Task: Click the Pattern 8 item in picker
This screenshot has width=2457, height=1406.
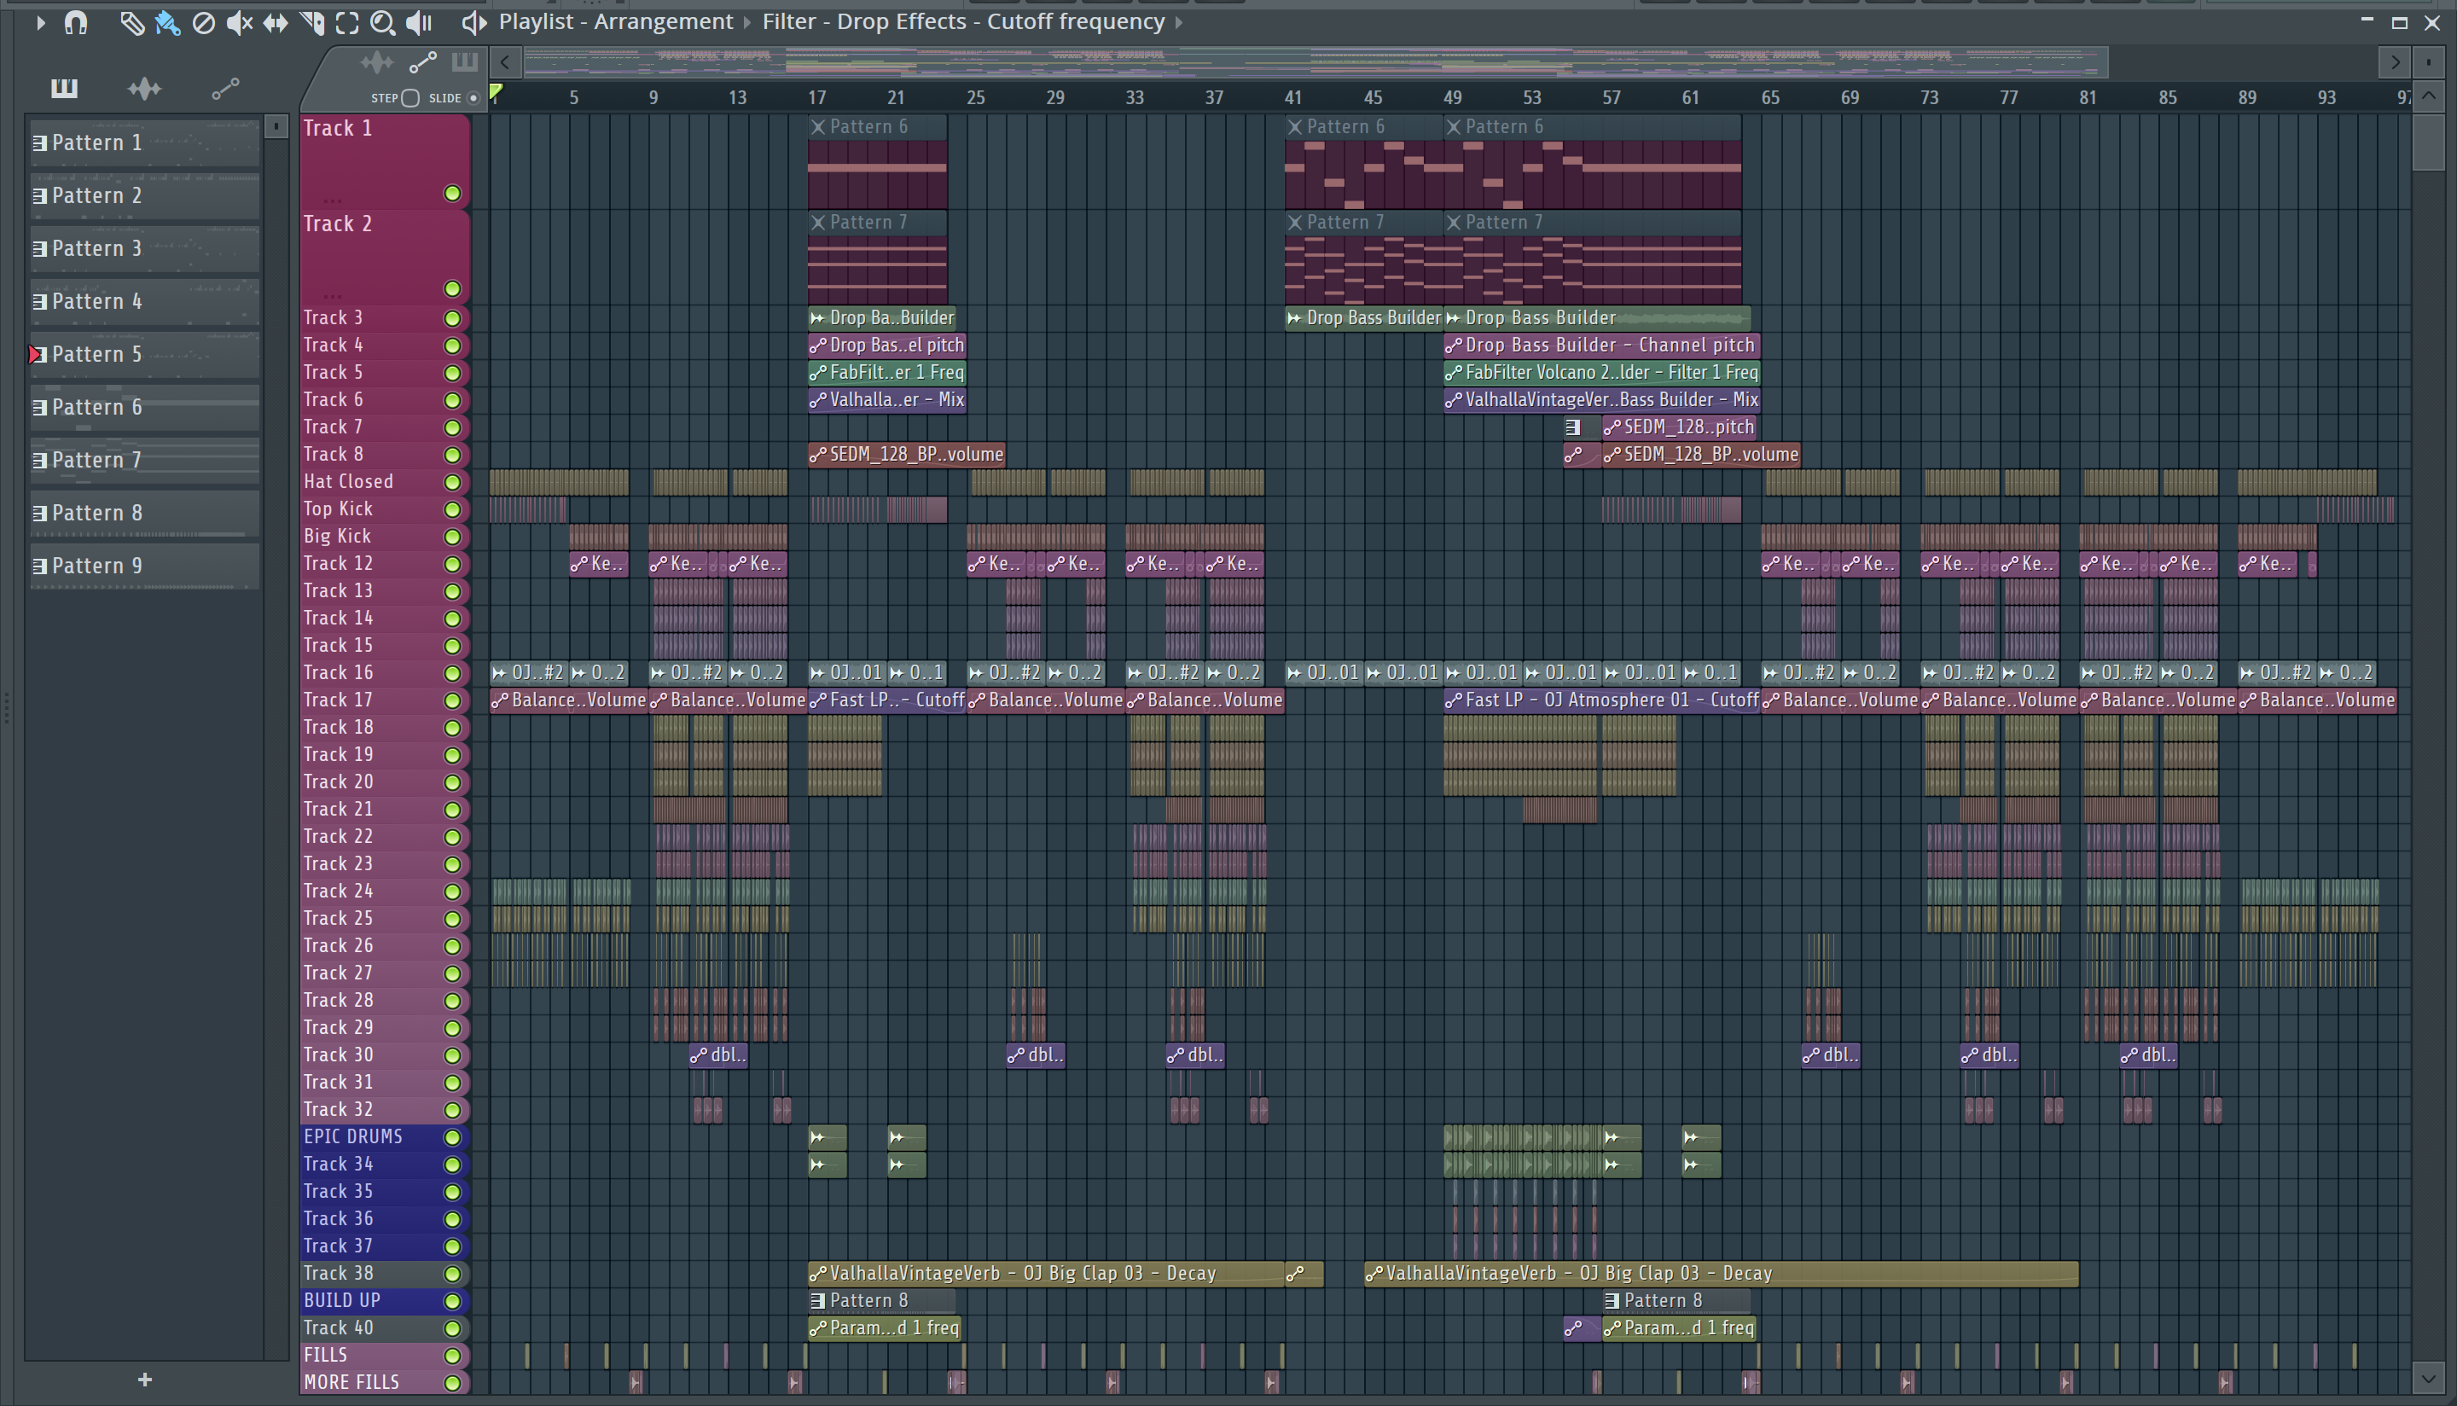Action: click(x=145, y=514)
